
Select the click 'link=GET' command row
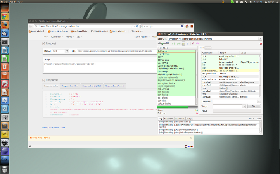pyautogui.click(x=230, y=59)
